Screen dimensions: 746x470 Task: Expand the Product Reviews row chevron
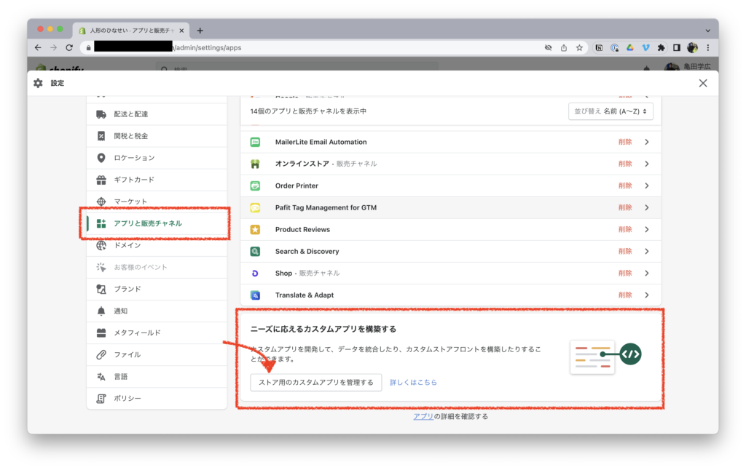tap(647, 229)
